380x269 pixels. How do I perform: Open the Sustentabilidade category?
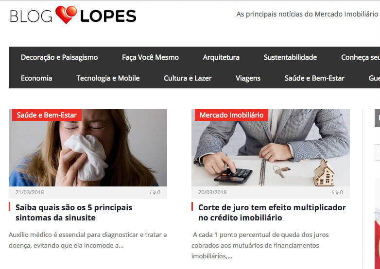(290, 57)
